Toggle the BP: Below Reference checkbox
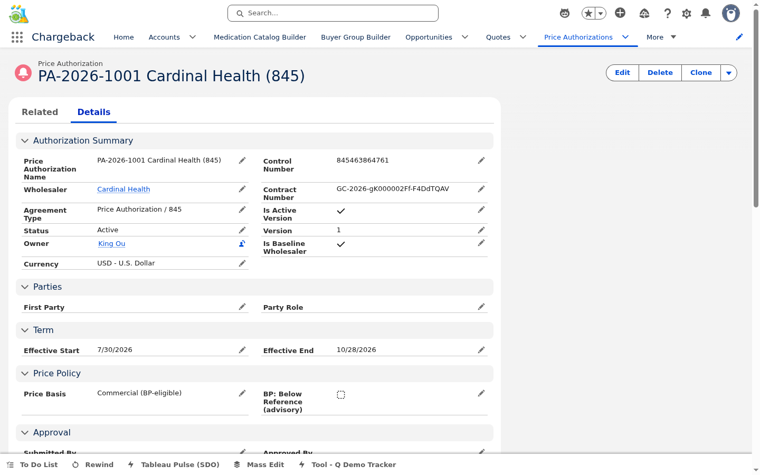The width and height of the screenshot is (760, 475). pyautogui.click(x=341, y=395)
